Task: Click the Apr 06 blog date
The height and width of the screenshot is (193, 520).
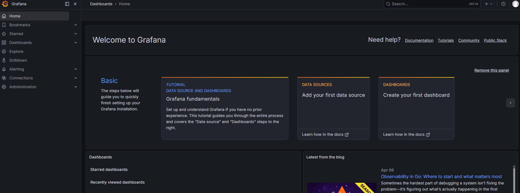Action: [387, 170]
